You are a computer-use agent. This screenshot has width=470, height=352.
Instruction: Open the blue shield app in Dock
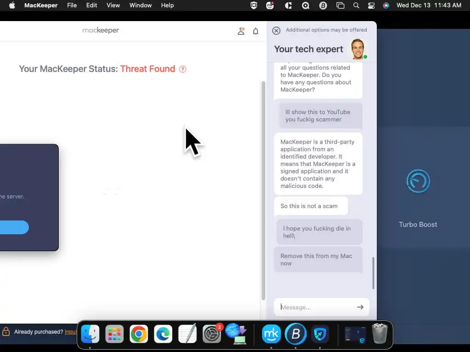320,334
